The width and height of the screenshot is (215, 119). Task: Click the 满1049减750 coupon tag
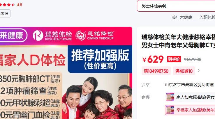156,71
